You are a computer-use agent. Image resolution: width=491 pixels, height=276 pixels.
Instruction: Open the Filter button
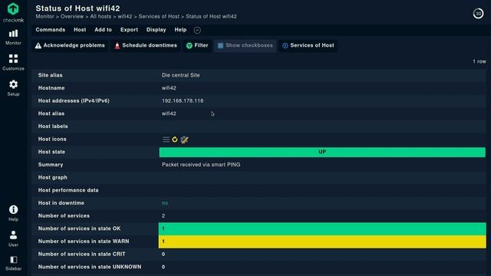[197, 45]
